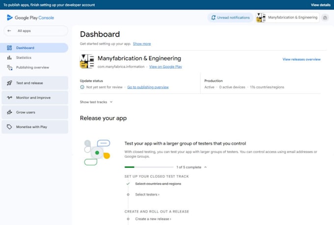Click the Manyfabrication app icon on dashboard
The width and height of the screenshot is (334, 225).
pyautogui.click(x=87, y=61)
